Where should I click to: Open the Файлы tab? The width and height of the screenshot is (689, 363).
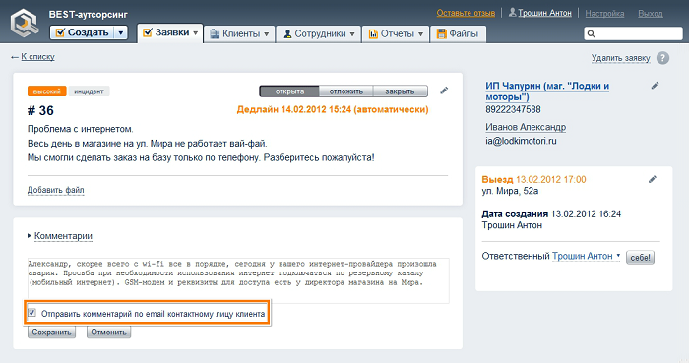pos(458,33)
